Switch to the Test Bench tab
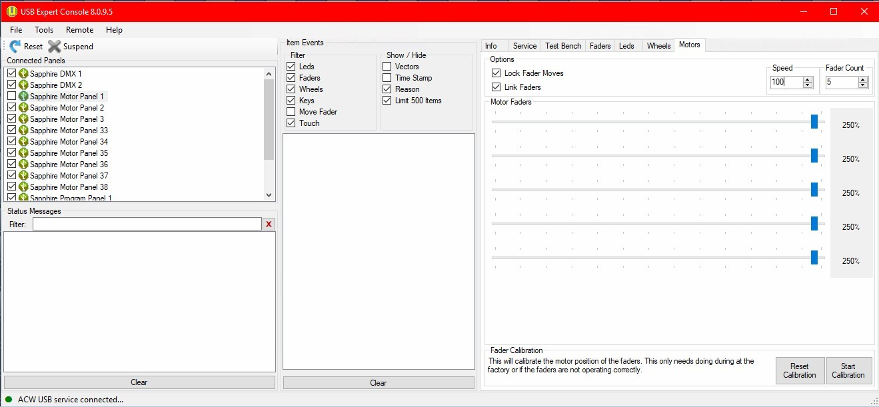 pyautogui.click(x=563, y=46)
